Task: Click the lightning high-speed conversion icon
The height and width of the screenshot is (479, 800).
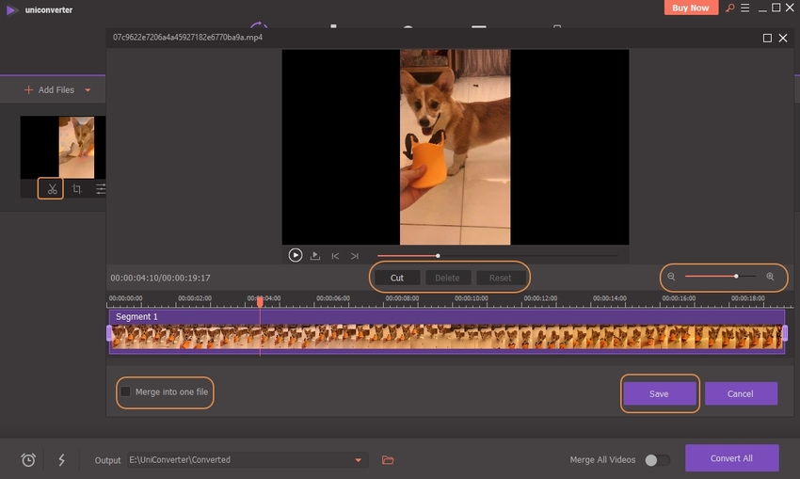Action: point(61,460)
